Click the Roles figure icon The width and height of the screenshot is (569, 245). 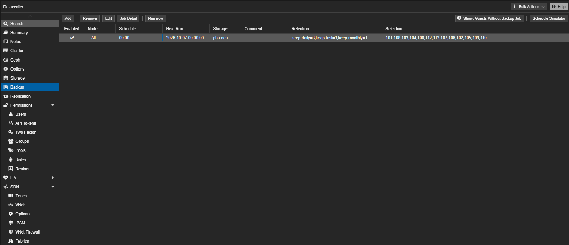coord(11,160)
